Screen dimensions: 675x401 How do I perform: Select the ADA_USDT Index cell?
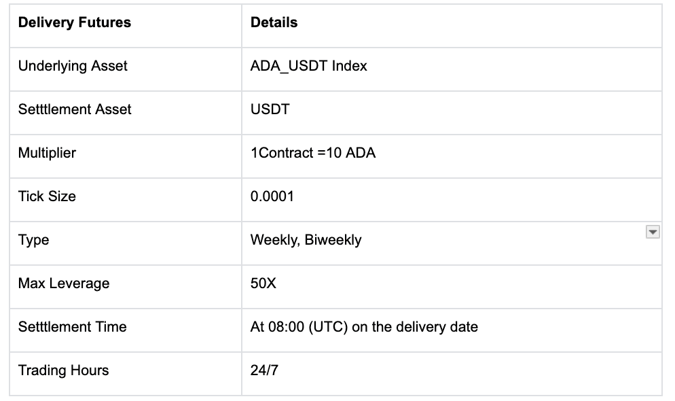pos(308,66)
